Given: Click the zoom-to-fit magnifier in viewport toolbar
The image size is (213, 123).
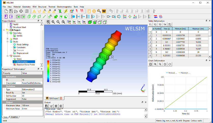Looking at the screenshot, I should pos(48,22).
